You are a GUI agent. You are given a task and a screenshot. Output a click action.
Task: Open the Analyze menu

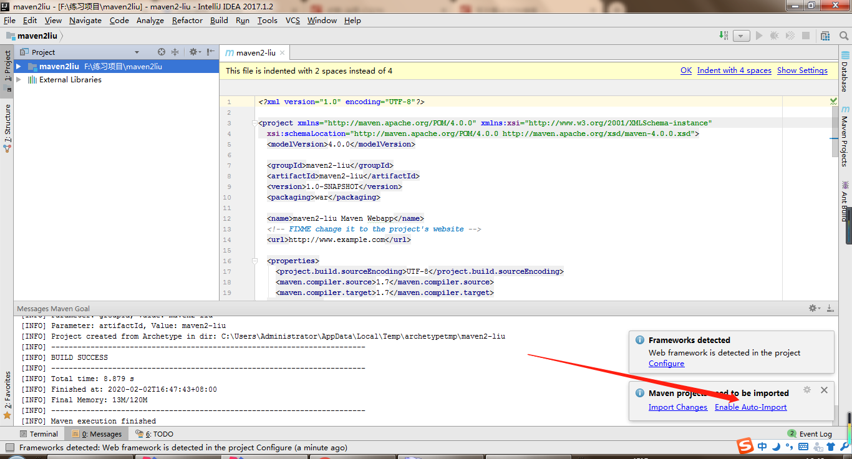click(150, 20)
